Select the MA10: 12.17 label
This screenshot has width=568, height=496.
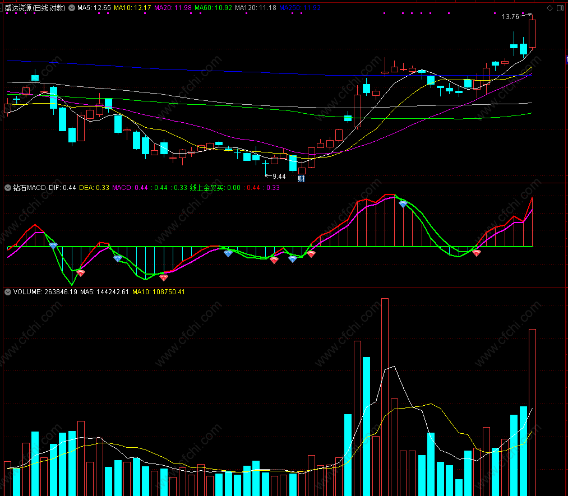132,8
